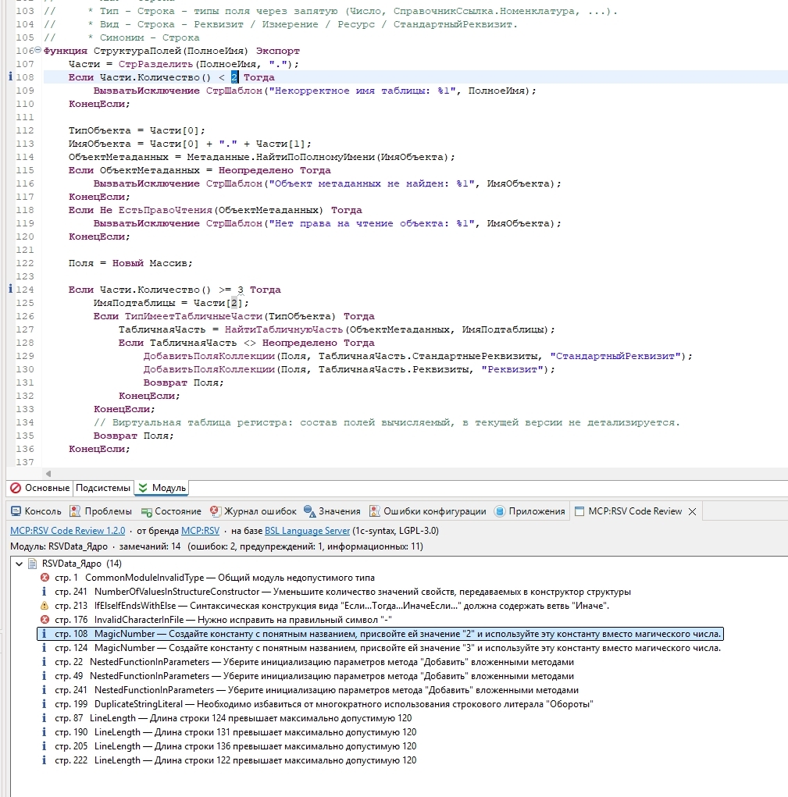Image resolution: width=788 pixels, height=797 pixels.
Task: Open the Ошибки конфигурации view tab
Action: click(428, 511)
